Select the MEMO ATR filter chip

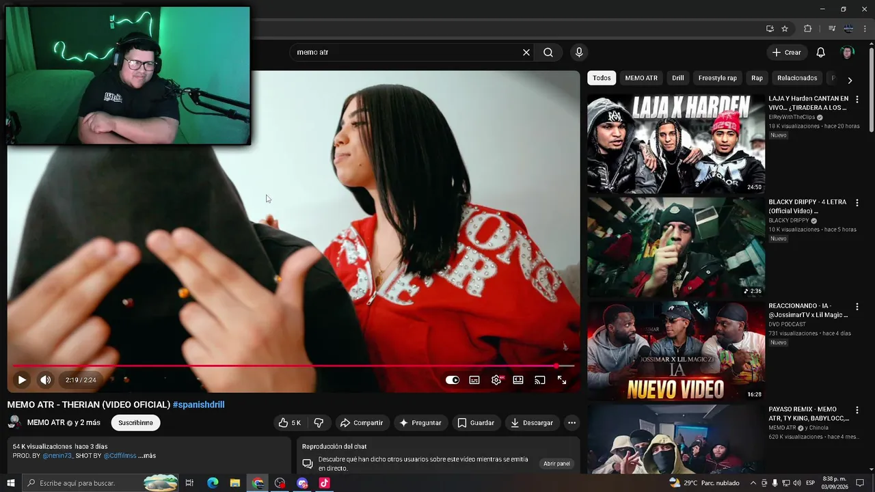641,78
